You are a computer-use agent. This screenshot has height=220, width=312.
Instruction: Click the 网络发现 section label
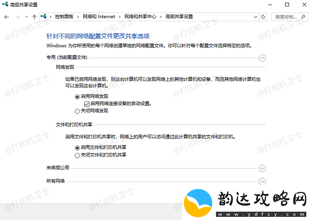[65, 67]
